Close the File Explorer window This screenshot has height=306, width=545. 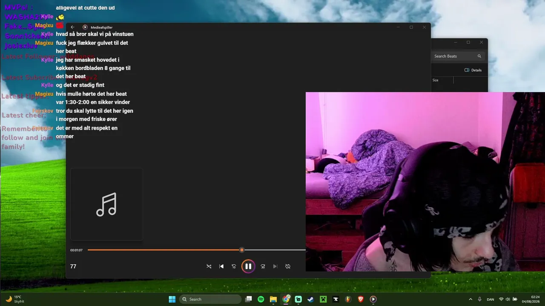click(x=481, y=42)
